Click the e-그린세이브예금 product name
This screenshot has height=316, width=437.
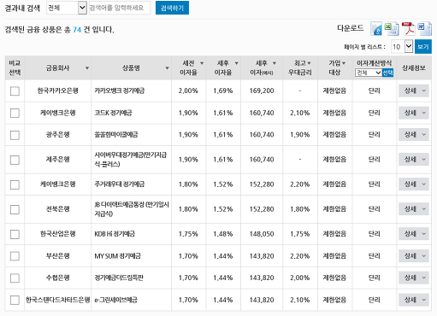(x=116, y=300)
